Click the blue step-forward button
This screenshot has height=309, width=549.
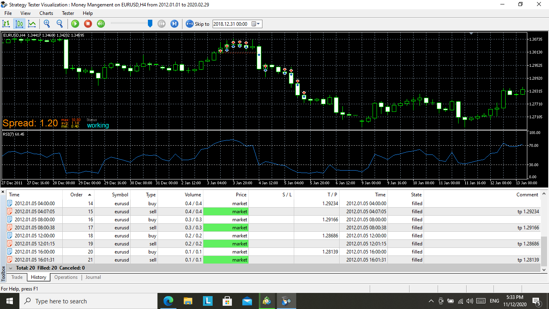tap(174, 24)
